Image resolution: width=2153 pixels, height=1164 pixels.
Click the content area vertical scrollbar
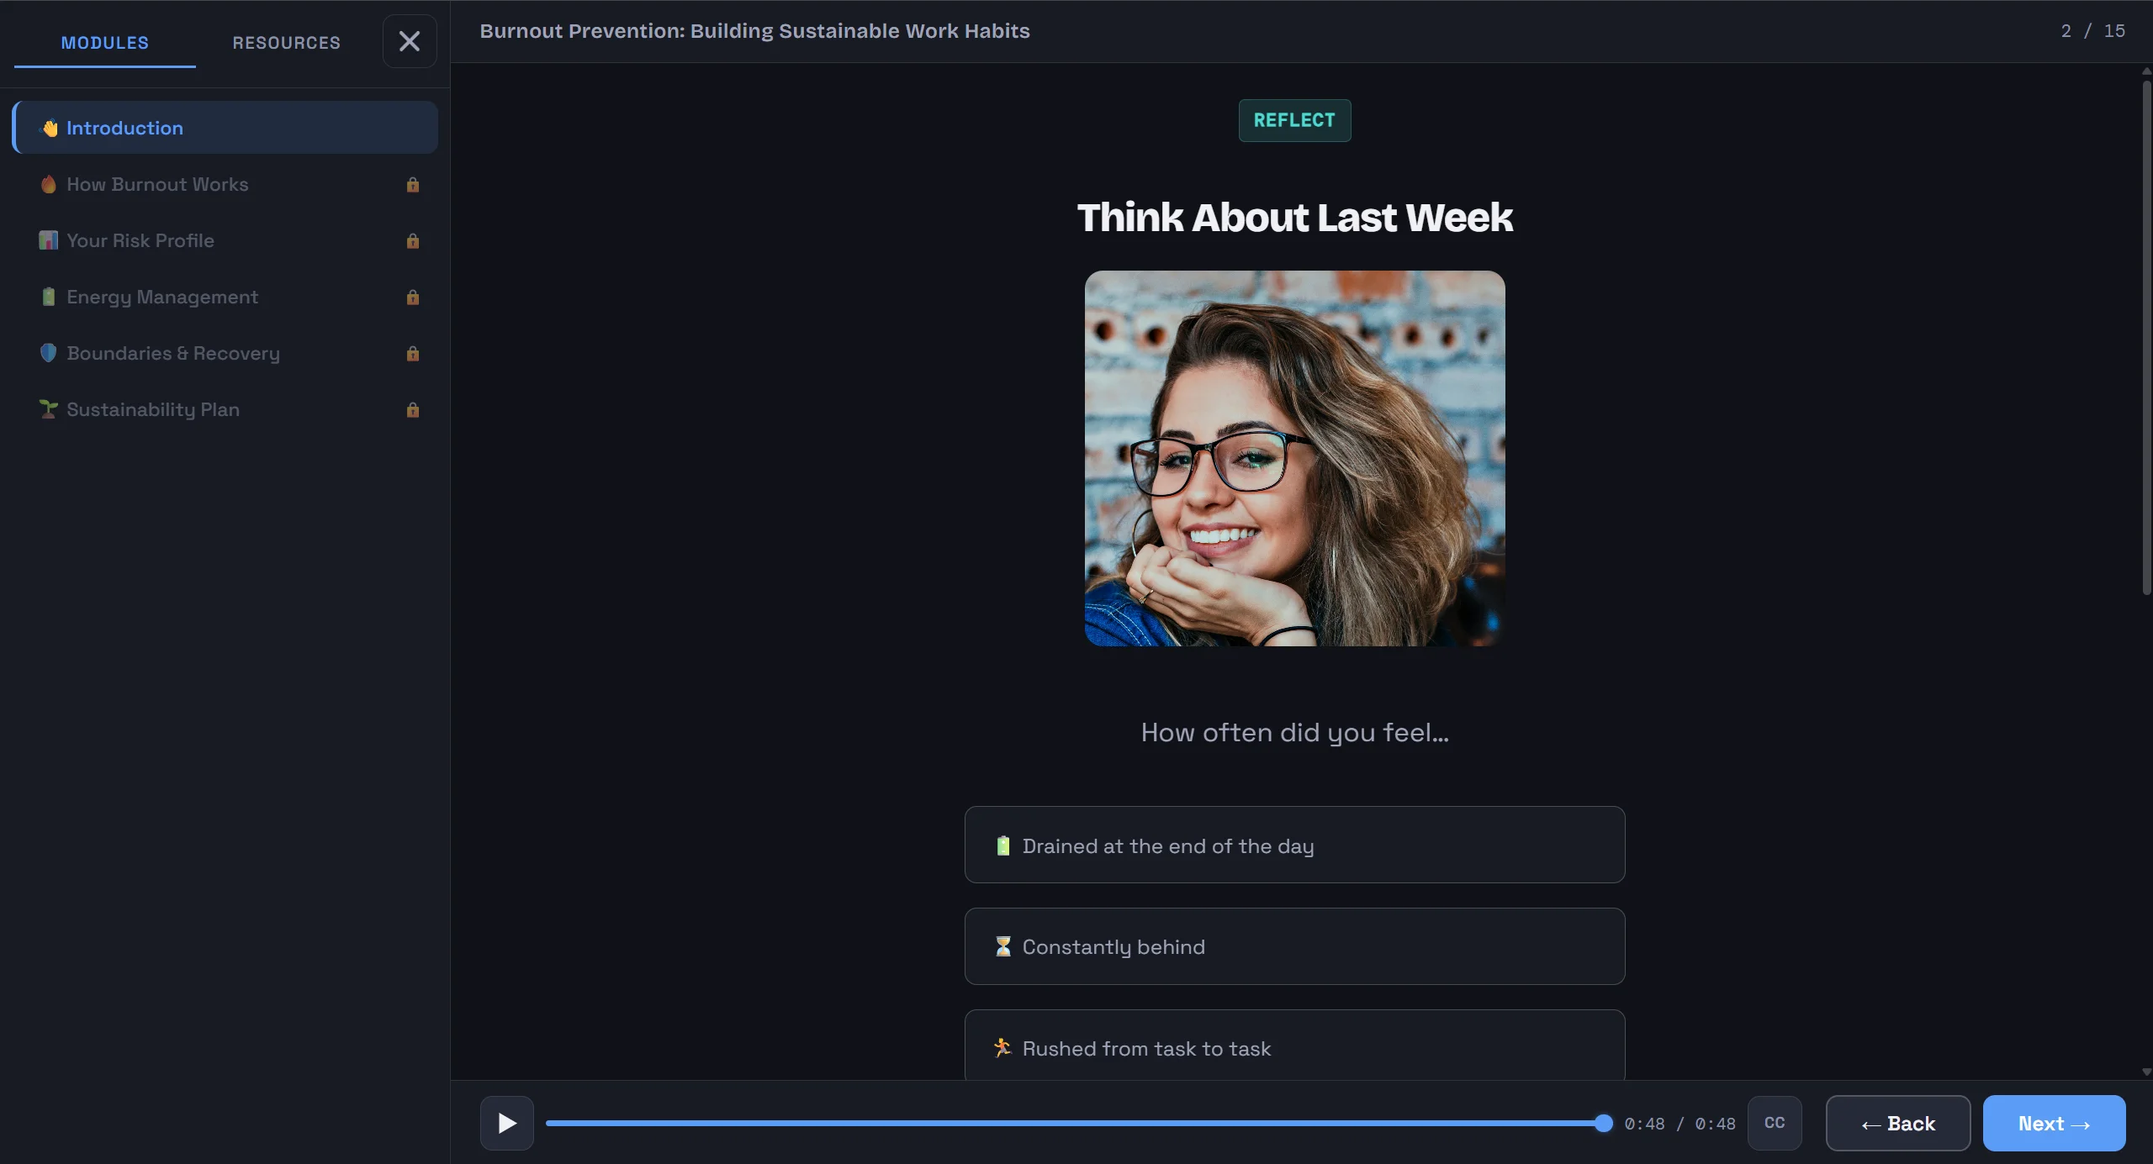coord(2146,336)
